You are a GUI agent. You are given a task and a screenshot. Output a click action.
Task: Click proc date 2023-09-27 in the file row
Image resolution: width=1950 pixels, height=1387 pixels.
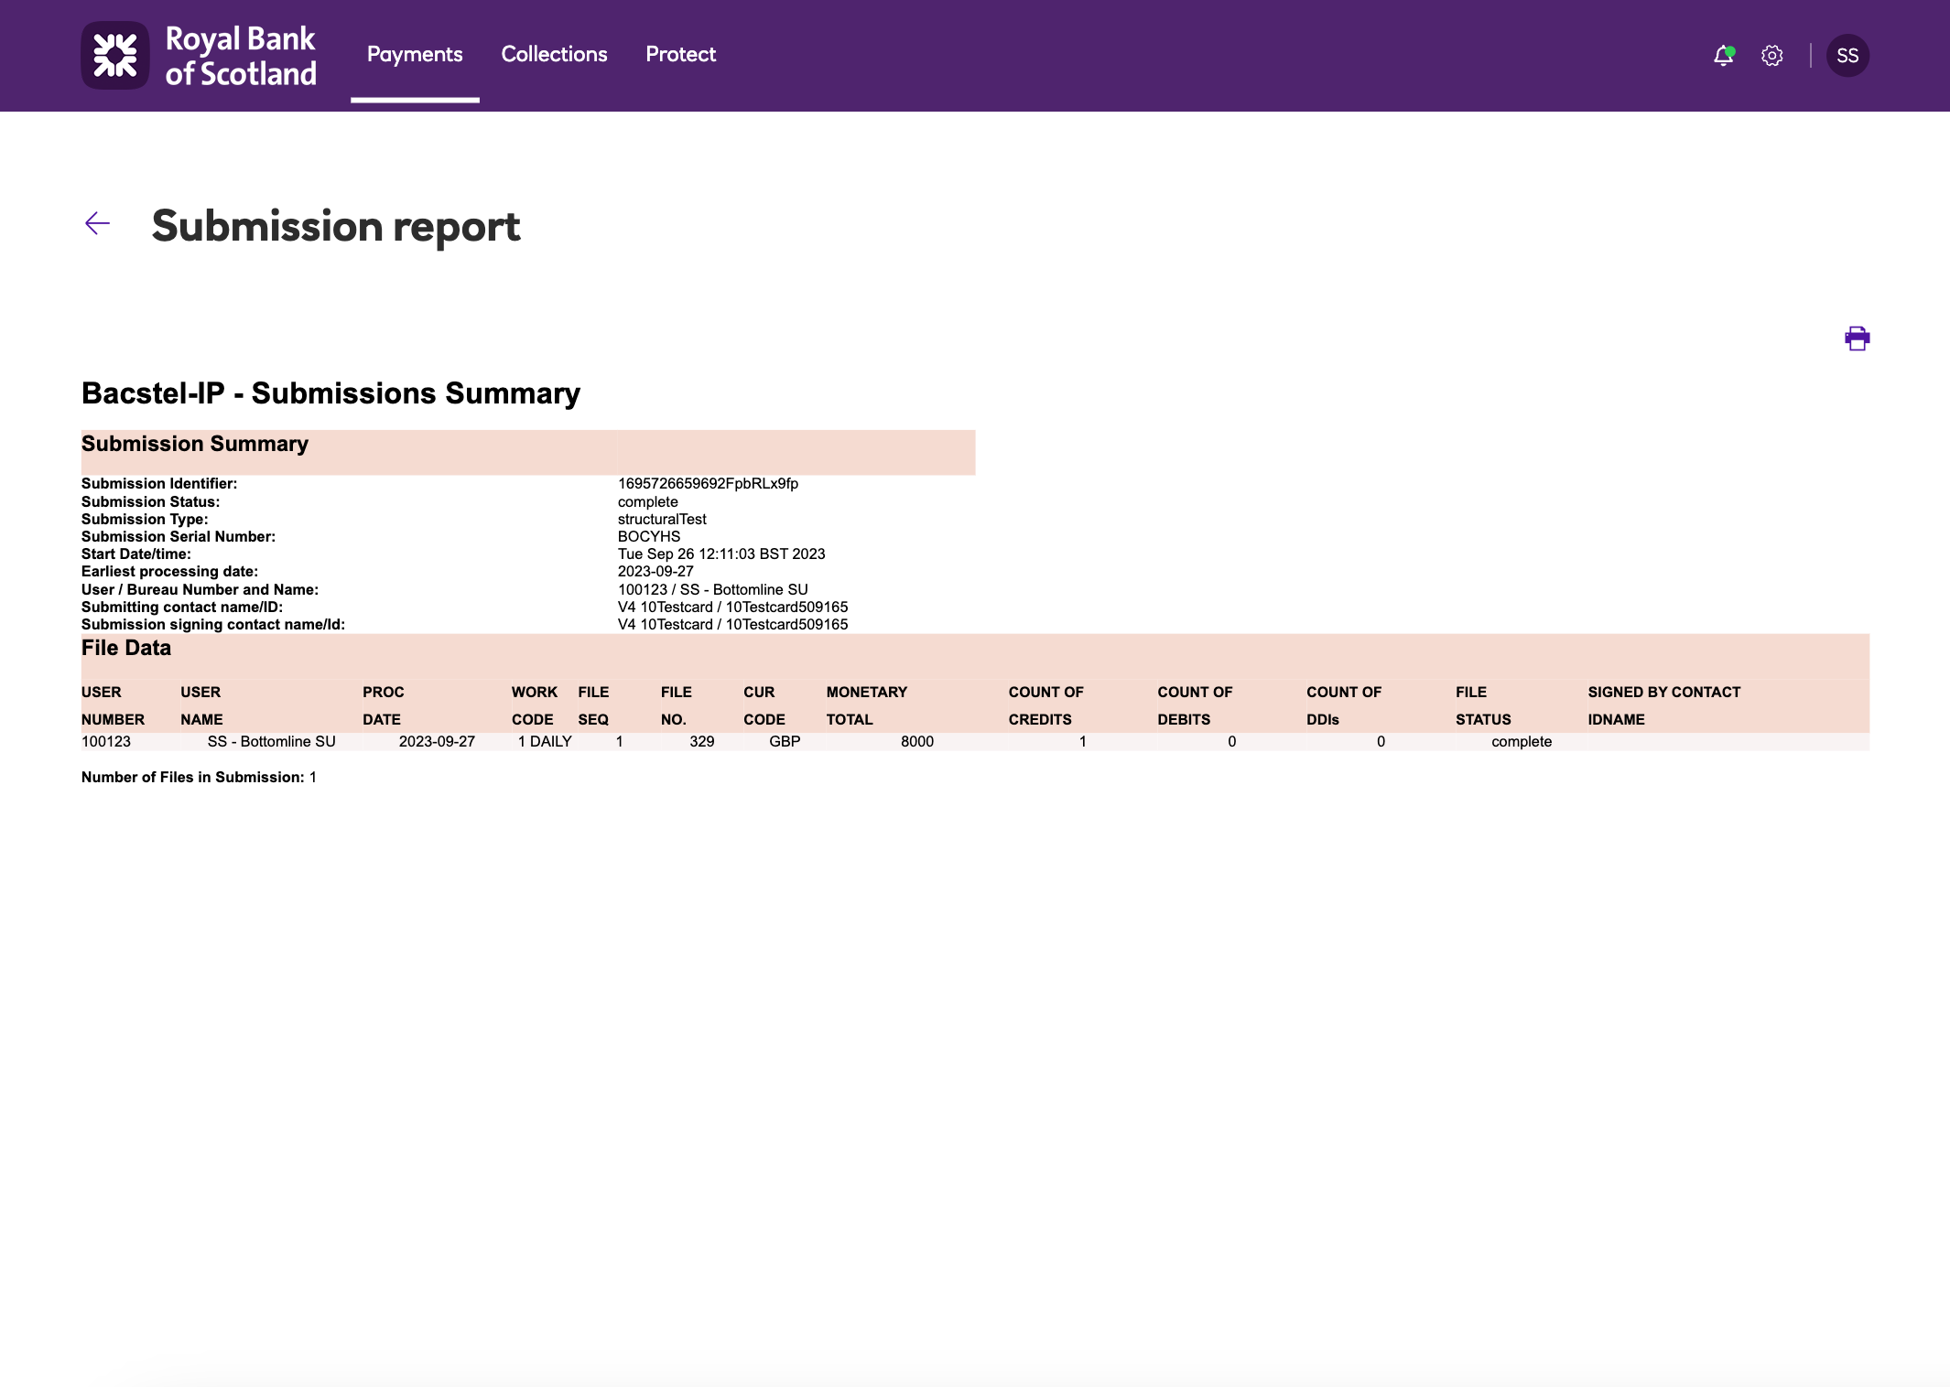coord(437,741)
